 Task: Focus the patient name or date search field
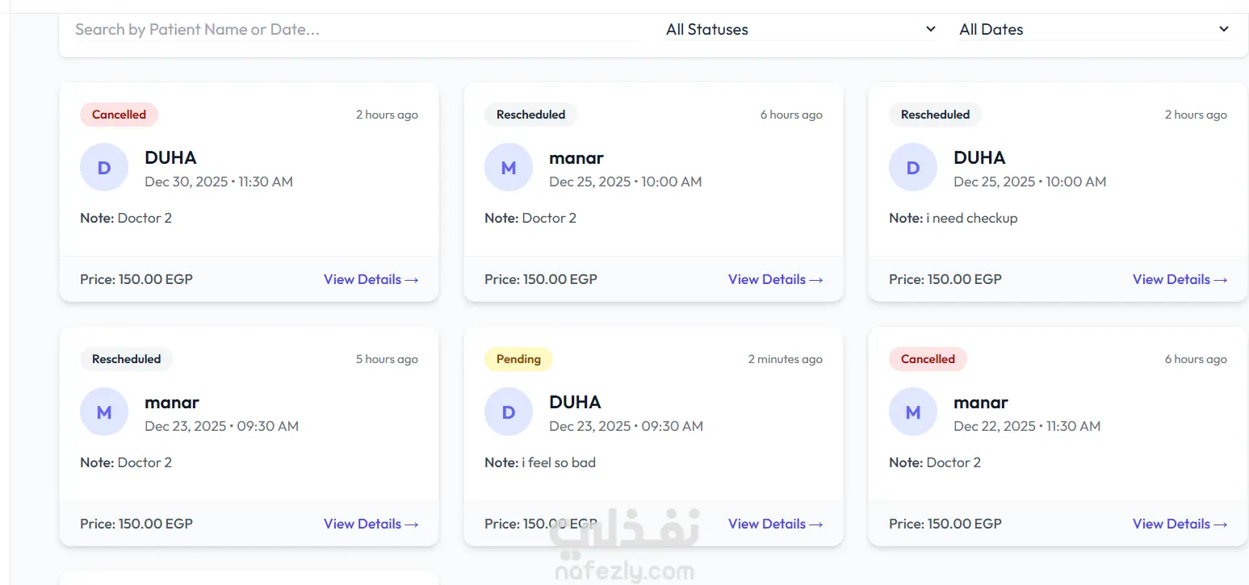click(355, 30)
